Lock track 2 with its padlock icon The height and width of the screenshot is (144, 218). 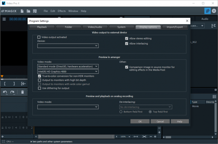[x=3, y=128]
